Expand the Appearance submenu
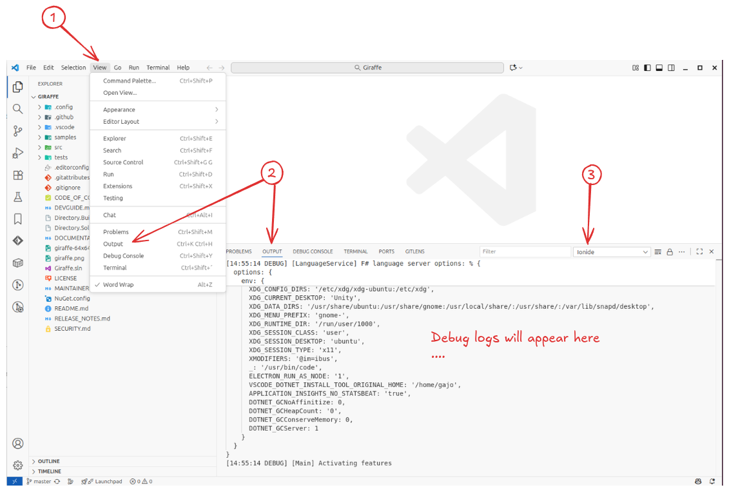 coord(119,110)
